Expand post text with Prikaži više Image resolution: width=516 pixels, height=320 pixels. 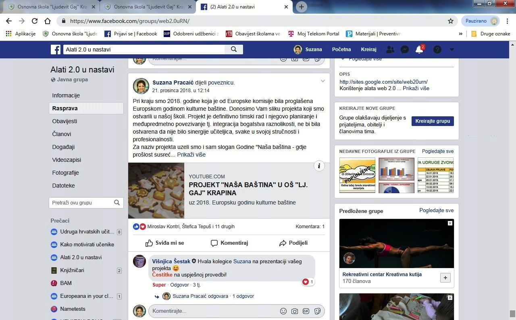(191, 155)
